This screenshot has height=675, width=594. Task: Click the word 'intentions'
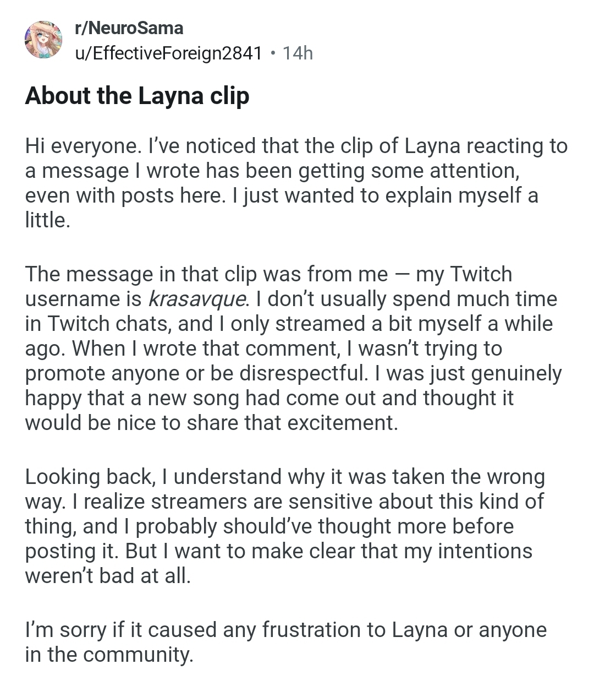pos(485,551)
